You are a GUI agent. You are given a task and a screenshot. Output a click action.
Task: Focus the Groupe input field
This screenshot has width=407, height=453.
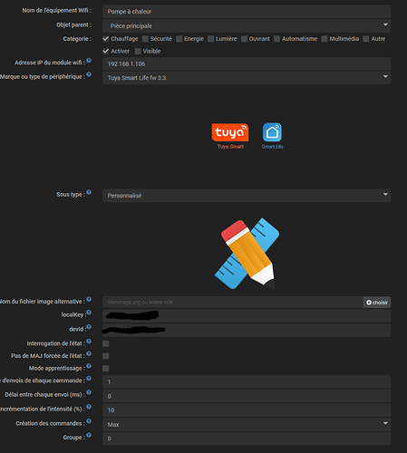pos(247,439)
